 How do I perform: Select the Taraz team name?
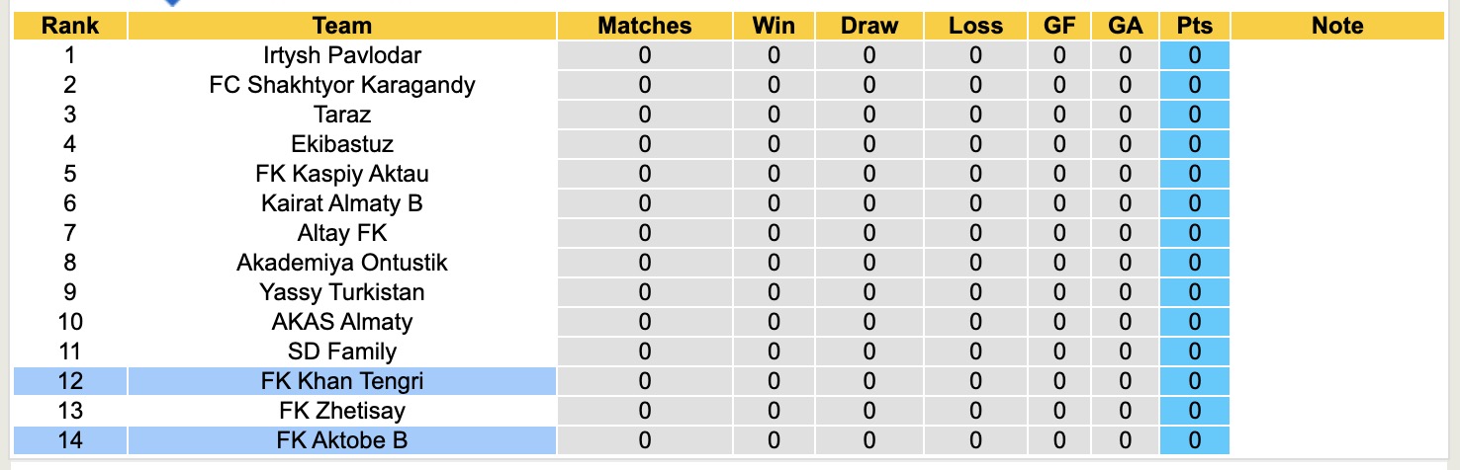[342, 115]
